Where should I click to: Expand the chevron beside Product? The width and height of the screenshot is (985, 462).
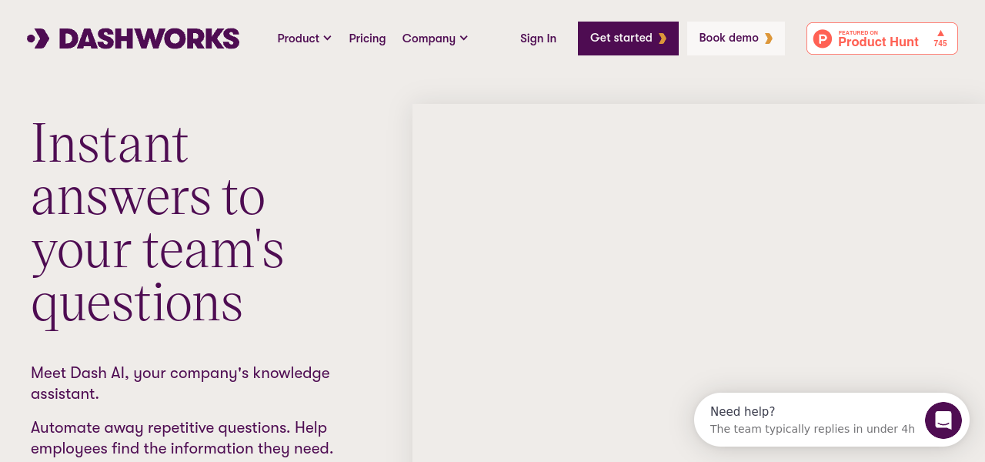pyautogui.click(x=328, y=38)
